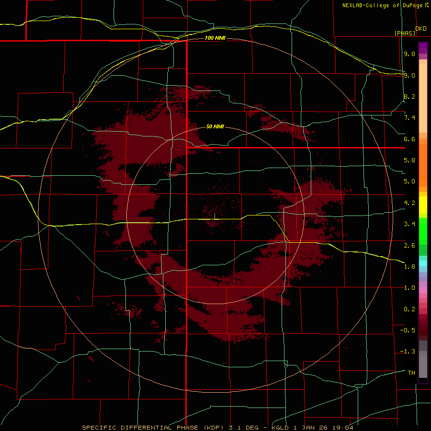Click the [PHAS] legend header
This screenshot has width=431, height=431.
pos(405,33)
